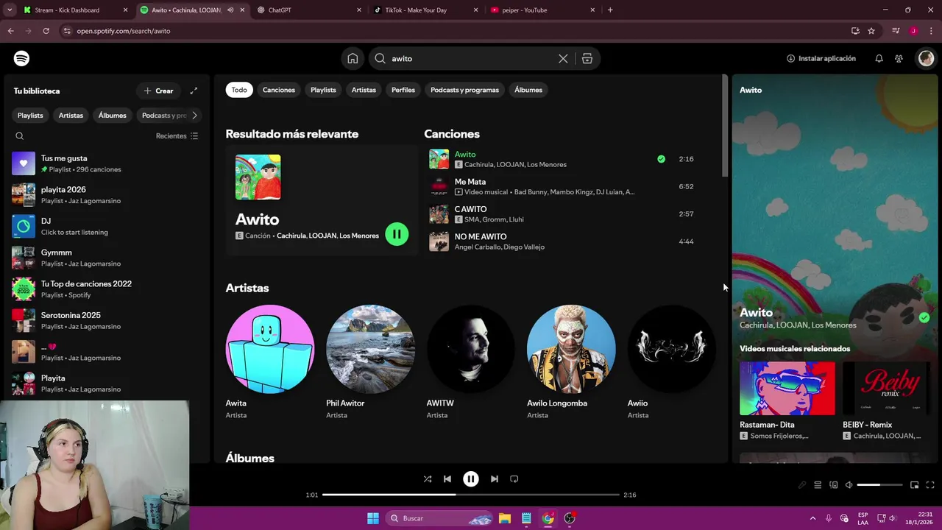Toggle shuffle in the player bar
The width and height of the screenshot is (942, 530).
click(428, 478)
